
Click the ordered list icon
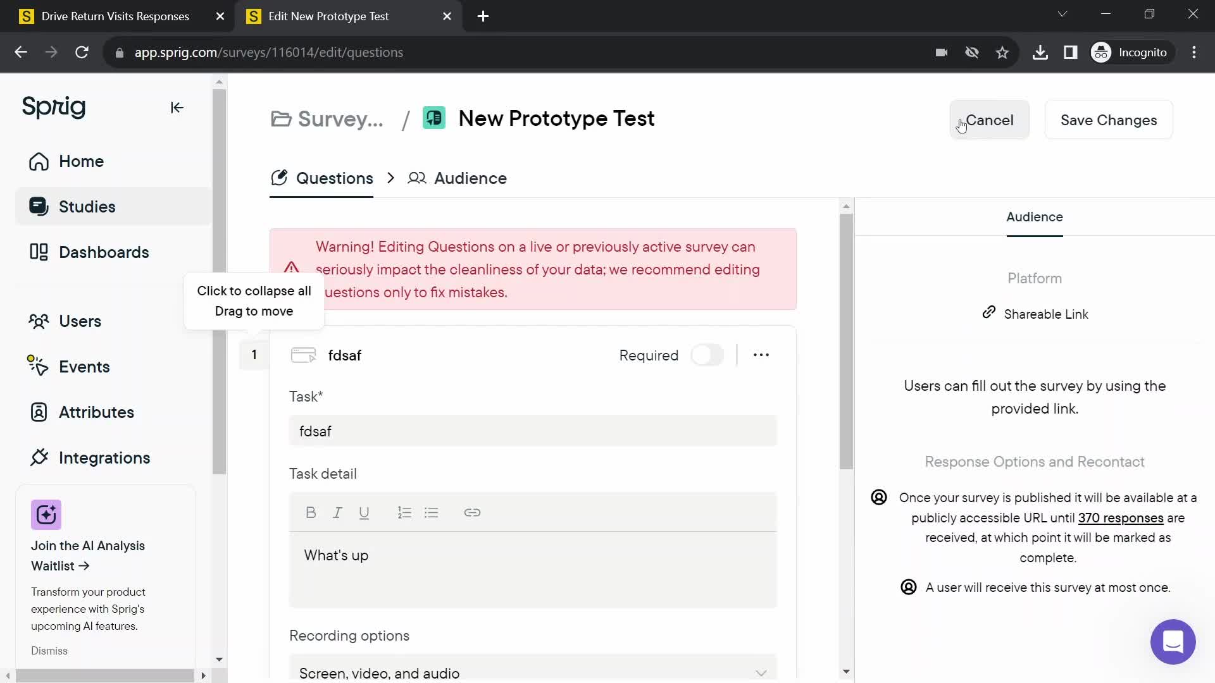[405, 512]
